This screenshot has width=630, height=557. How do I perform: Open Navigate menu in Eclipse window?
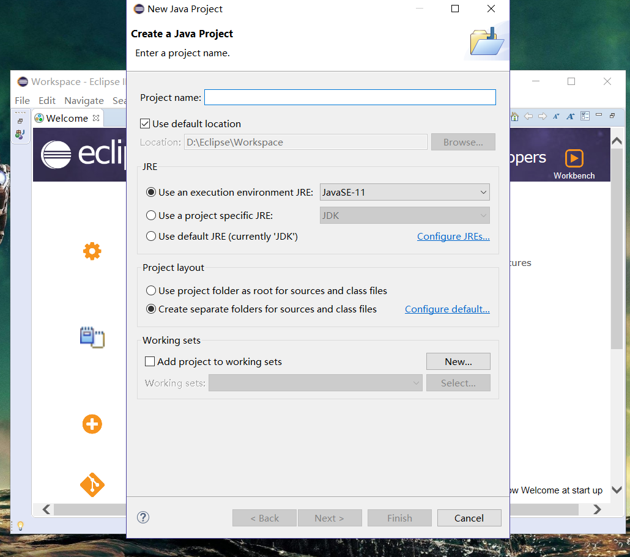pos(84,100)
